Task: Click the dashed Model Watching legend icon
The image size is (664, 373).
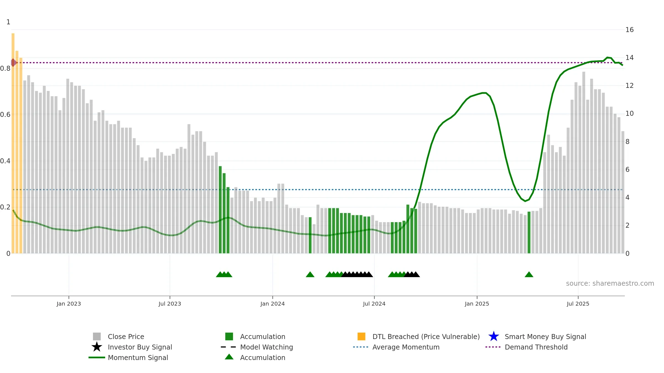Action: (x=229, y=347)
